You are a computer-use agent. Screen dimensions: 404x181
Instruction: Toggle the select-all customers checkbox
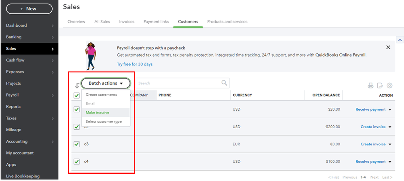pyautogui.click(x=77, y=95)
